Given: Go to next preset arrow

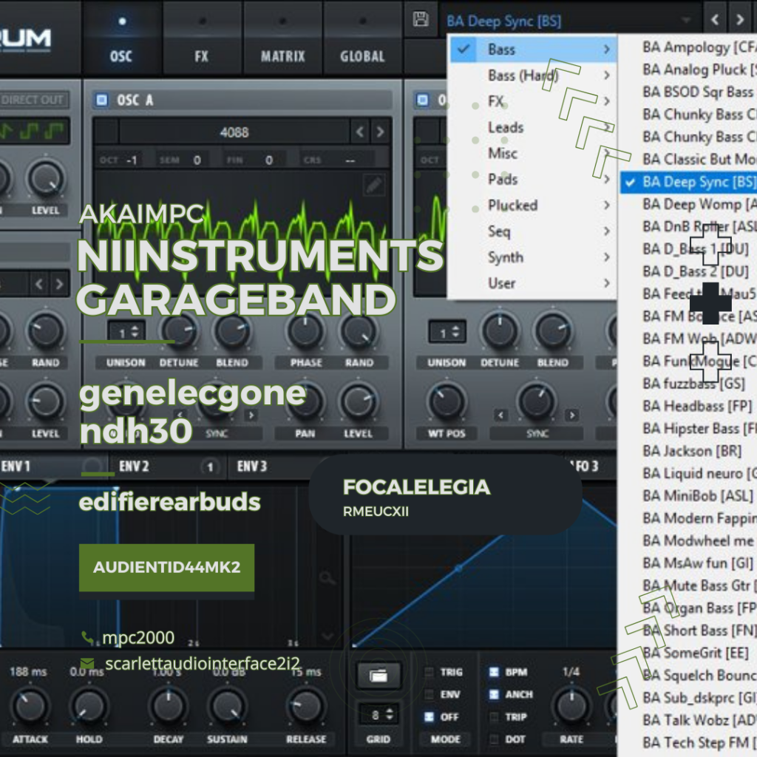Looking at the screenshot, I should pos(739,19).
